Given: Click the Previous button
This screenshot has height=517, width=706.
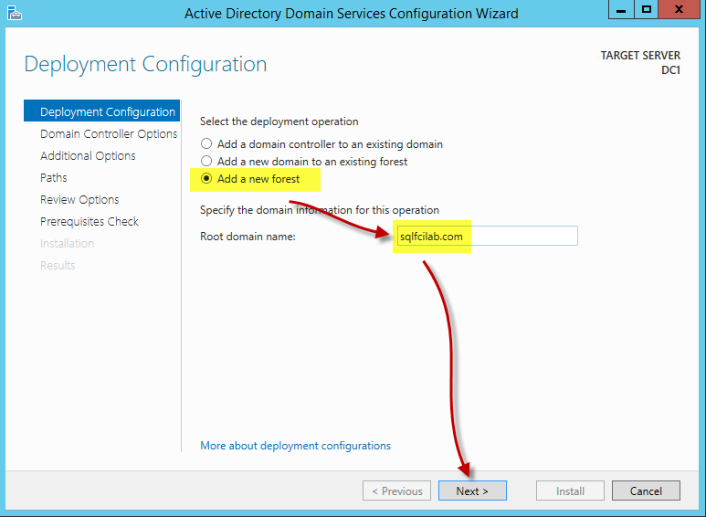Looking at the screenshot, I should pos(396,491).
